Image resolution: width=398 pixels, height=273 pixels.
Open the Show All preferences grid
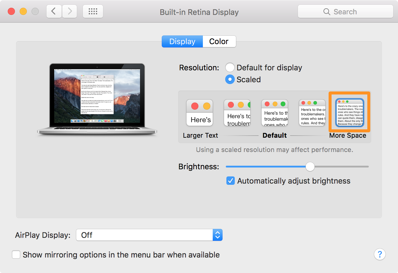pyautogui.click(x=93, y=11)
